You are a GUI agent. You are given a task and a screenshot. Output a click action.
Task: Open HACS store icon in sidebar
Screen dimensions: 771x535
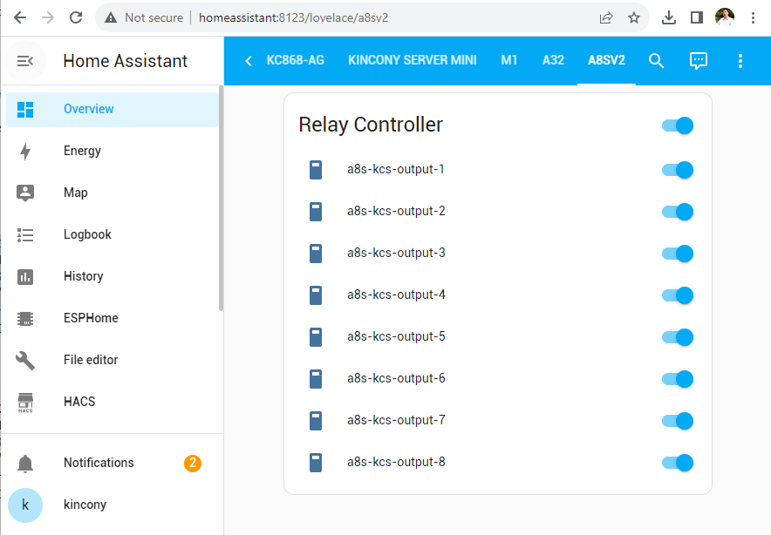point(25,402)
